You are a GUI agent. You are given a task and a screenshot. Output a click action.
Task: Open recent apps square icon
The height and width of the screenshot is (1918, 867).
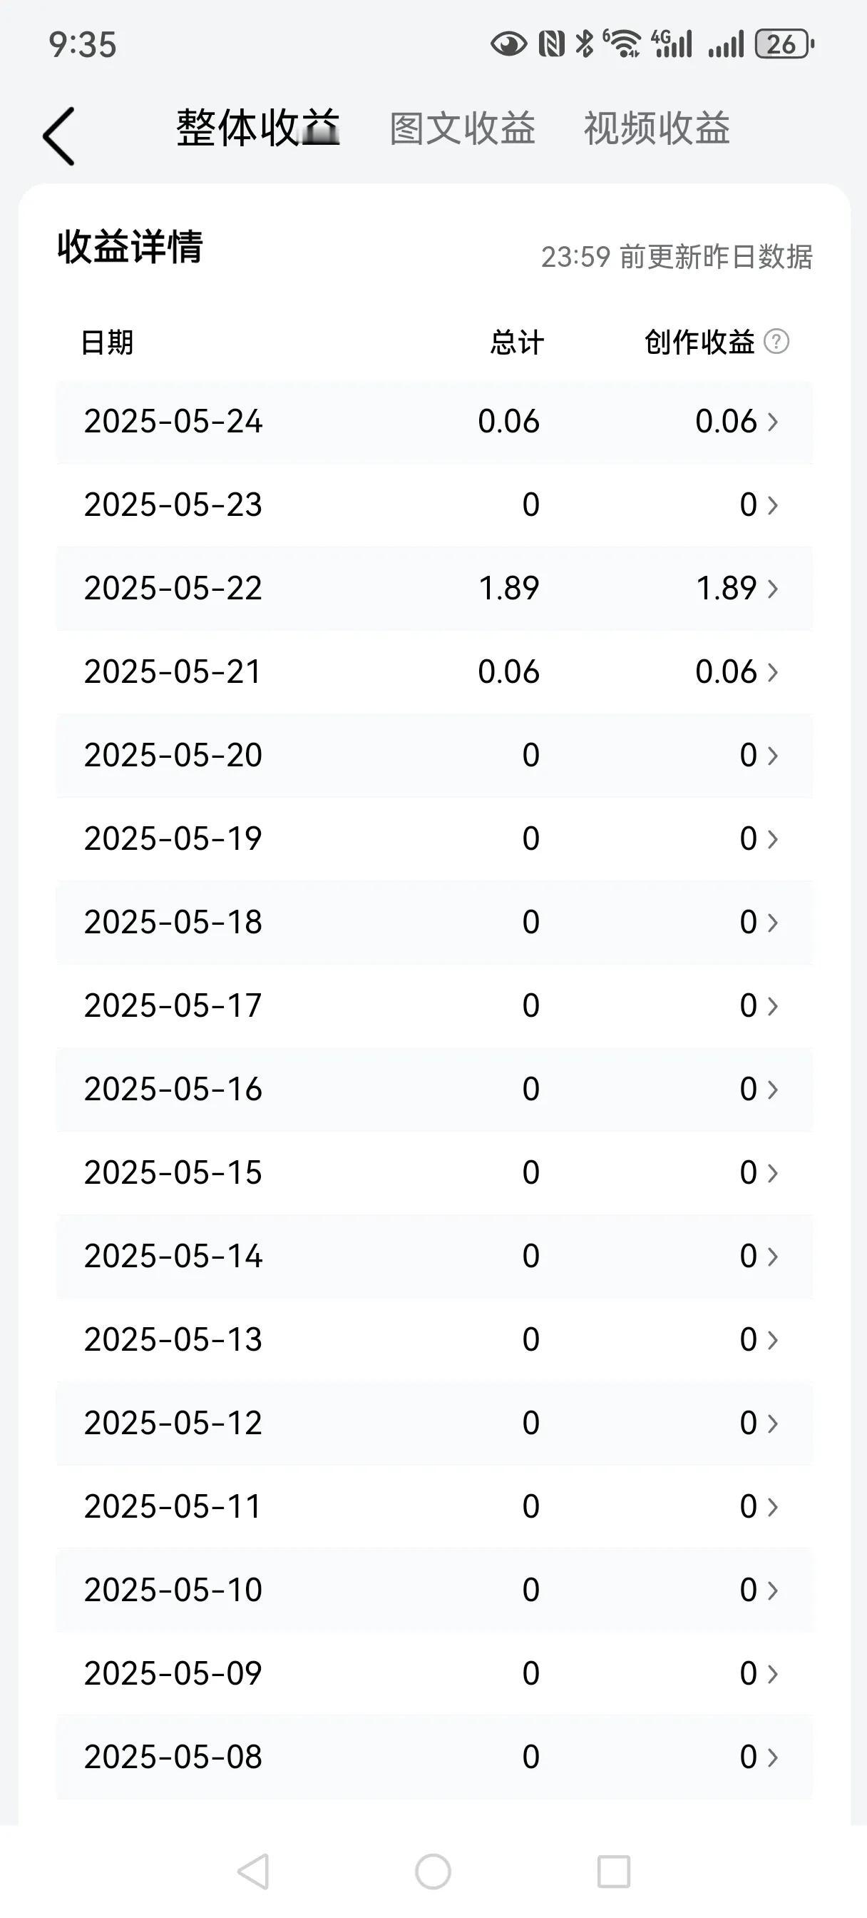click(614, 1871)
